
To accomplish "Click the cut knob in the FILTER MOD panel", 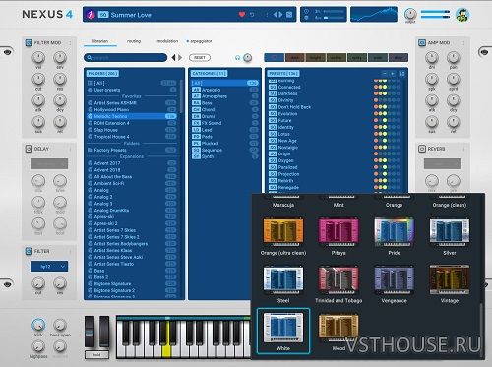I will point(38,79).
